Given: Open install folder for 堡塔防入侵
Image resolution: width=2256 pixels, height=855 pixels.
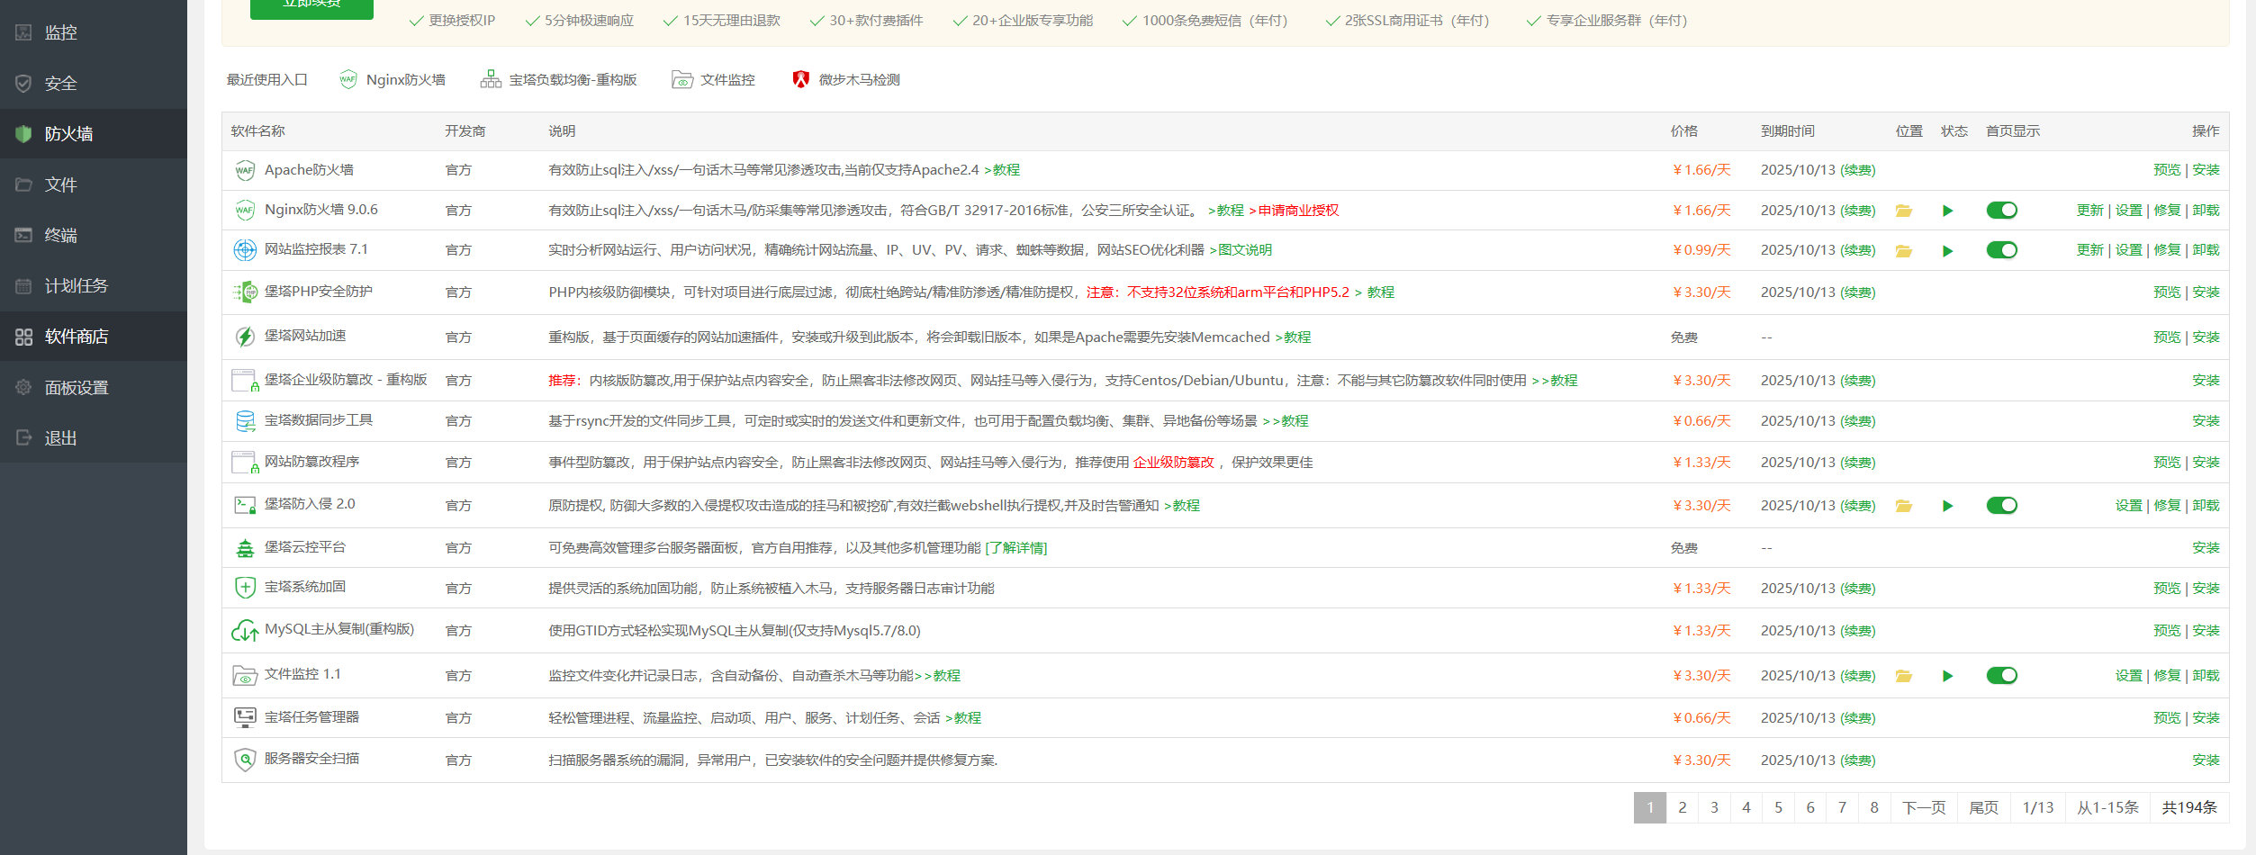Looking at the screenshot, I should (1904, 506).
